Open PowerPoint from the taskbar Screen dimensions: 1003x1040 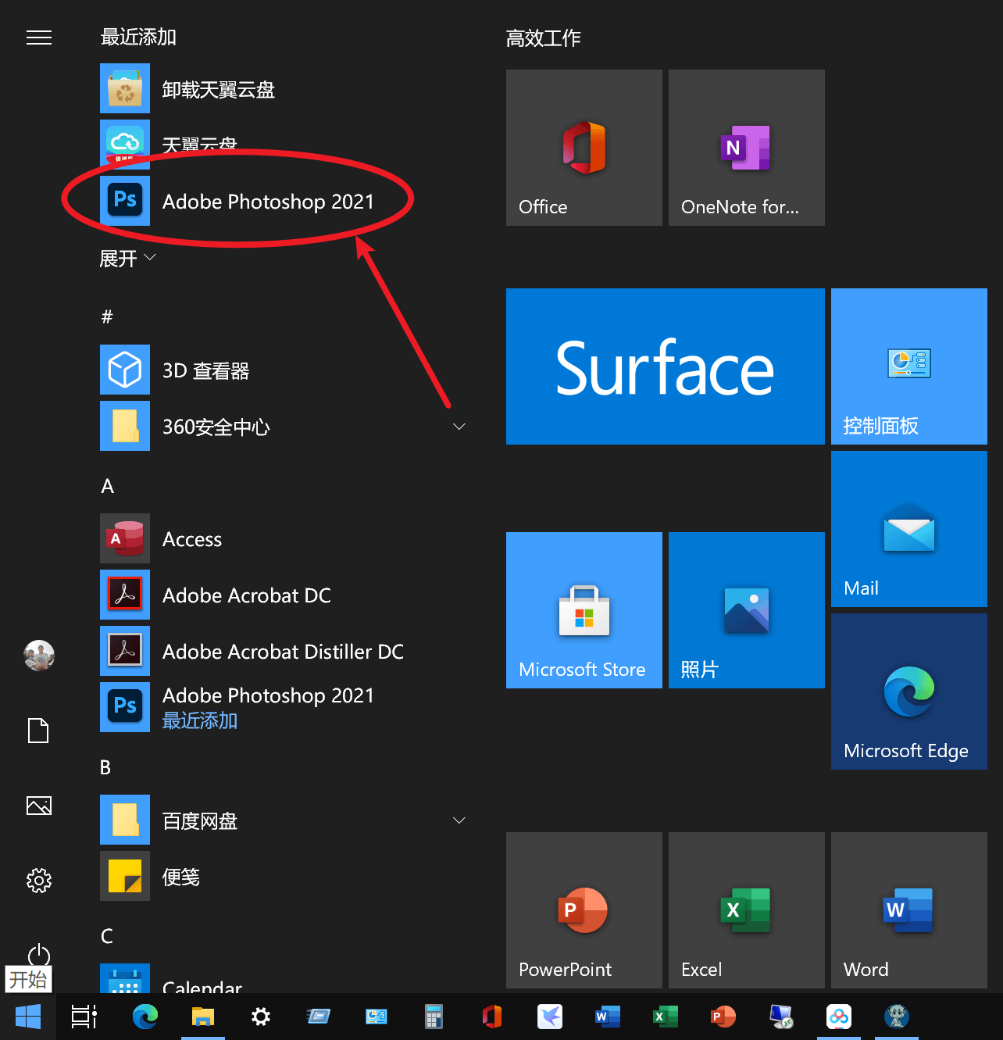click(723, 1017)
